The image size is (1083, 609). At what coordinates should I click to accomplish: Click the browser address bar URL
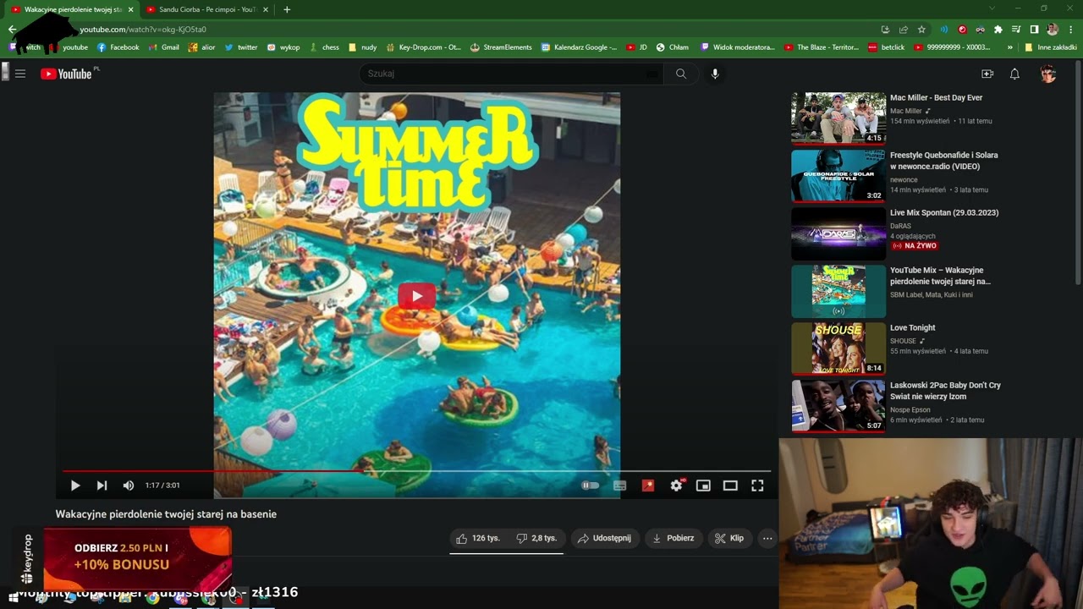coord(143,30)
